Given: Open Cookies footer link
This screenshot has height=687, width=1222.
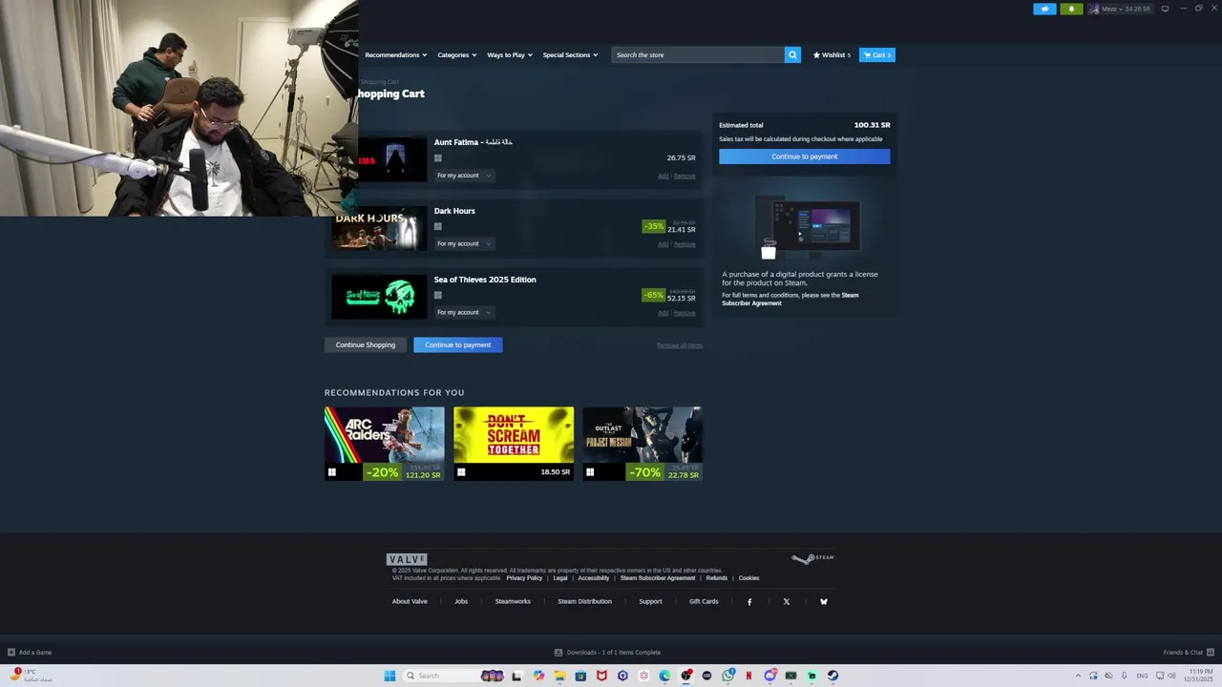Looking at the screenshot, I should point(748,578).
